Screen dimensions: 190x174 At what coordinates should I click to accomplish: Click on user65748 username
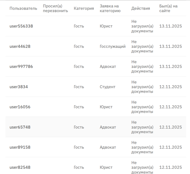click(20, 127)
